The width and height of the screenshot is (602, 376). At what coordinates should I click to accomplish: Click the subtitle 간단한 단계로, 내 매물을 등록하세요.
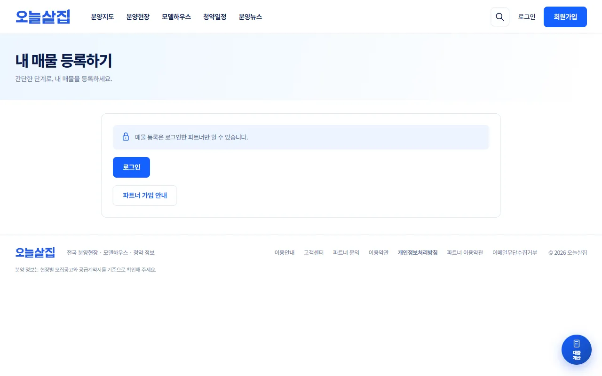tap(63, 79)
